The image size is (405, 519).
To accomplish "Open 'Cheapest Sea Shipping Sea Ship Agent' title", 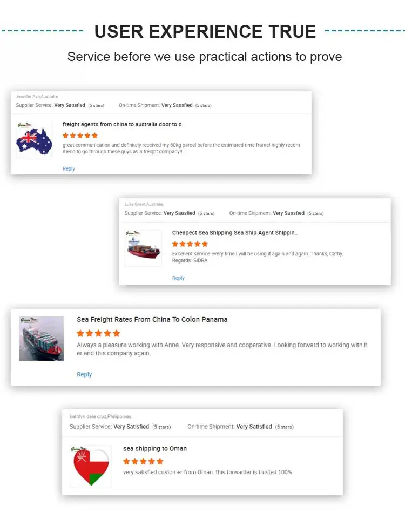I will coord(235,233).
